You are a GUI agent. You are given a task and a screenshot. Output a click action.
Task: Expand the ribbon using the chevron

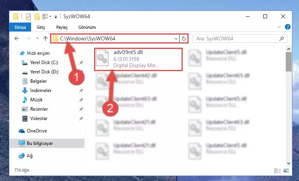[279, 27]
